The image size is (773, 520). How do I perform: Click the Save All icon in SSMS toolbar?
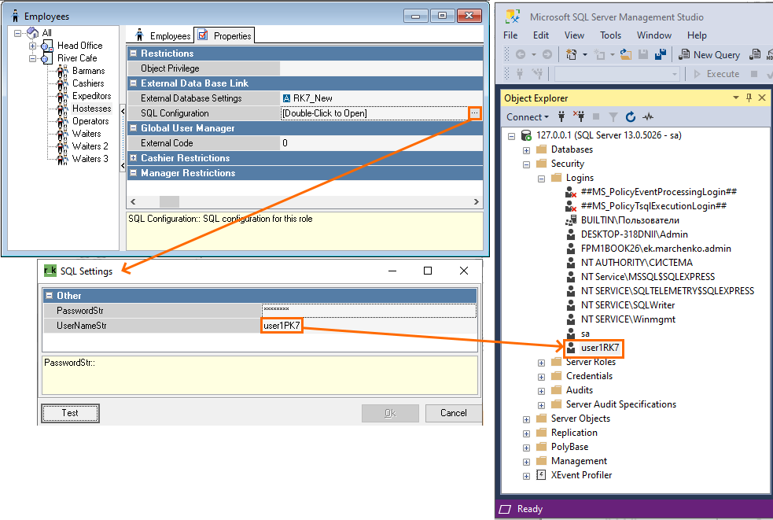pyautogui.click(x=660, y=55)
